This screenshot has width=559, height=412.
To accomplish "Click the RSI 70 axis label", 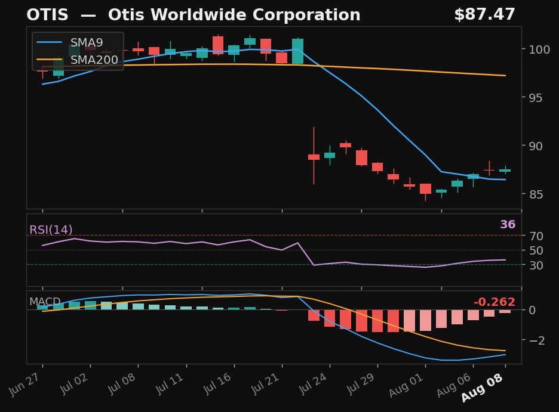I will [x=536, y=236].
